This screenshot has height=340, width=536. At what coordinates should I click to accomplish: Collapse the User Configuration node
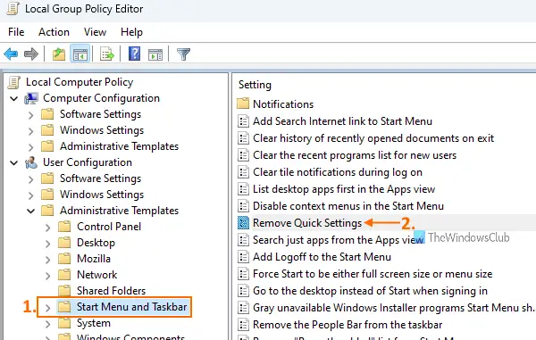point(14,162)
